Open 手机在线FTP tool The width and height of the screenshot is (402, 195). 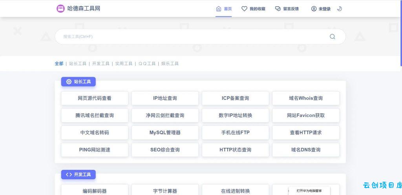236,132
